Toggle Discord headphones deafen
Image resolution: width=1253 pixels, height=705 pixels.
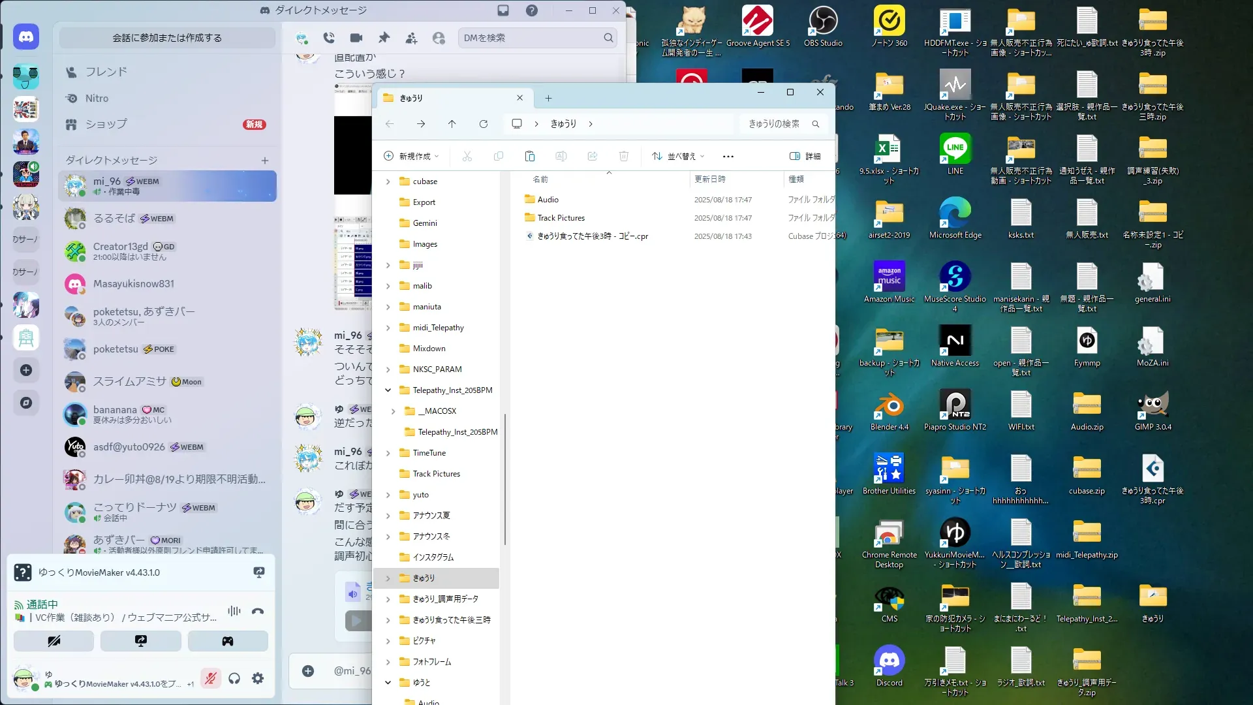[234, 678]
